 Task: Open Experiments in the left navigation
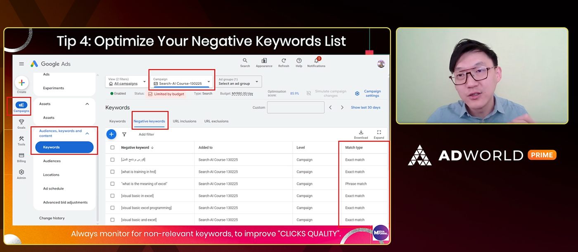tap(54, 88)
